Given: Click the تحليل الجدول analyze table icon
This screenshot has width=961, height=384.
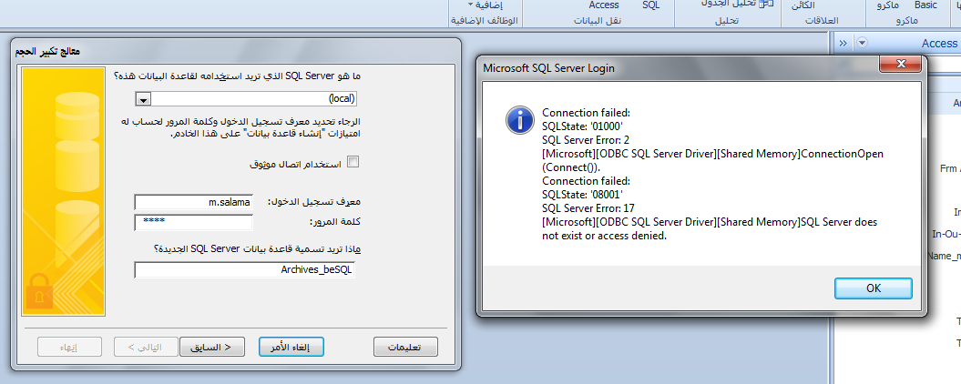Looking at the screenshot, I should 765,4.
